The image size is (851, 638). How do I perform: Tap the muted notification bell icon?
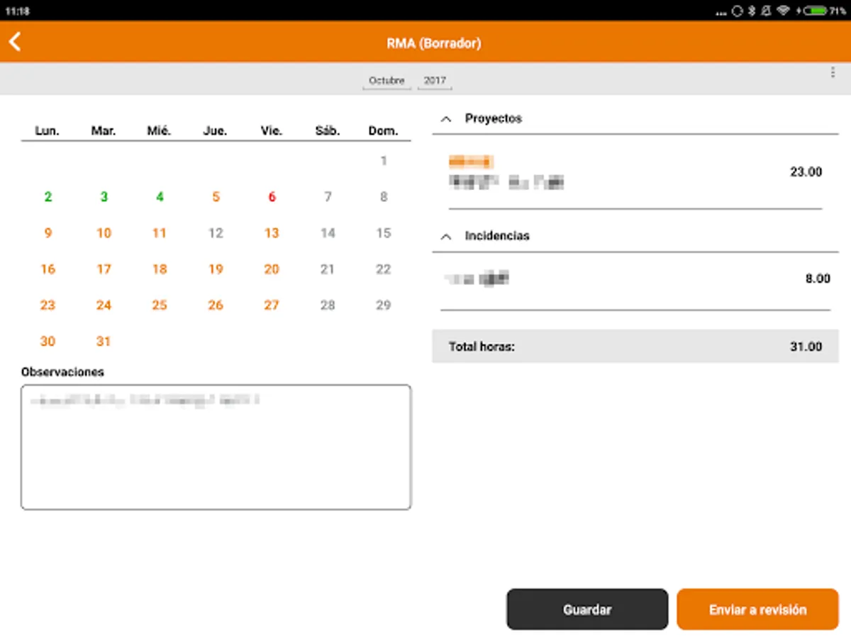coord(766,11)
